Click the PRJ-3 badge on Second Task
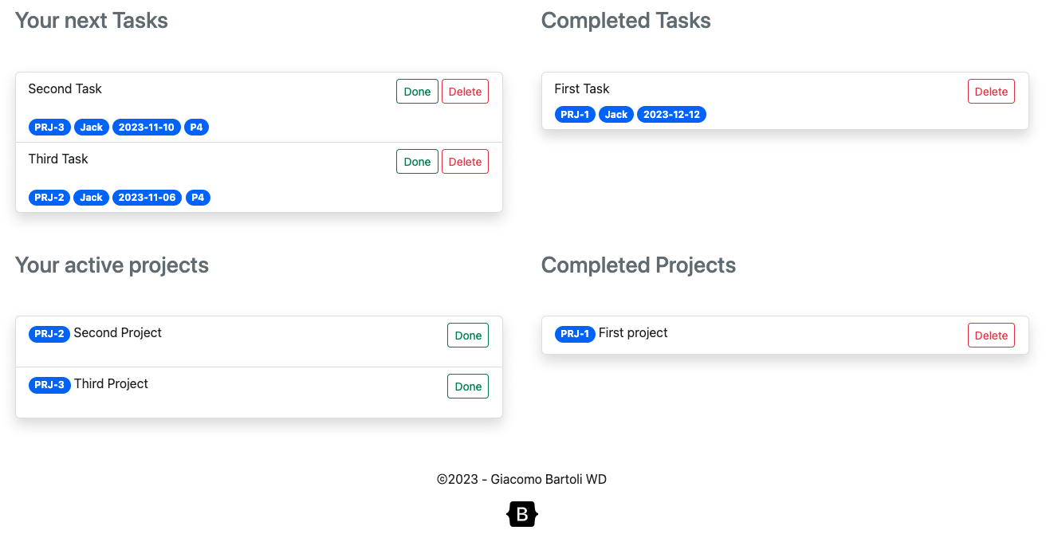This screenshot has height=534, width=1050. 49,128
